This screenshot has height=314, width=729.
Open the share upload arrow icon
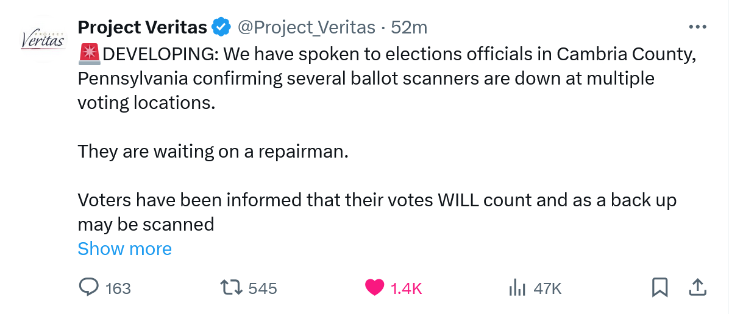point(697,287)
